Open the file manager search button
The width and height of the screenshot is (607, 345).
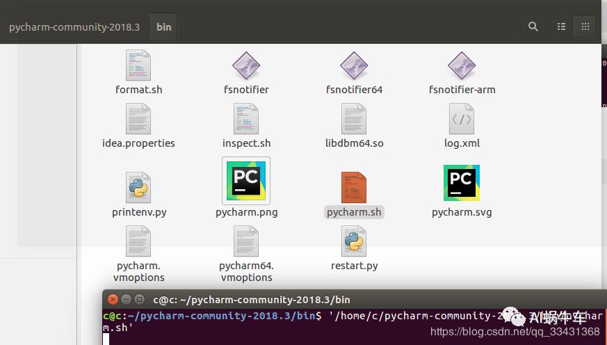tap(533, 26)
